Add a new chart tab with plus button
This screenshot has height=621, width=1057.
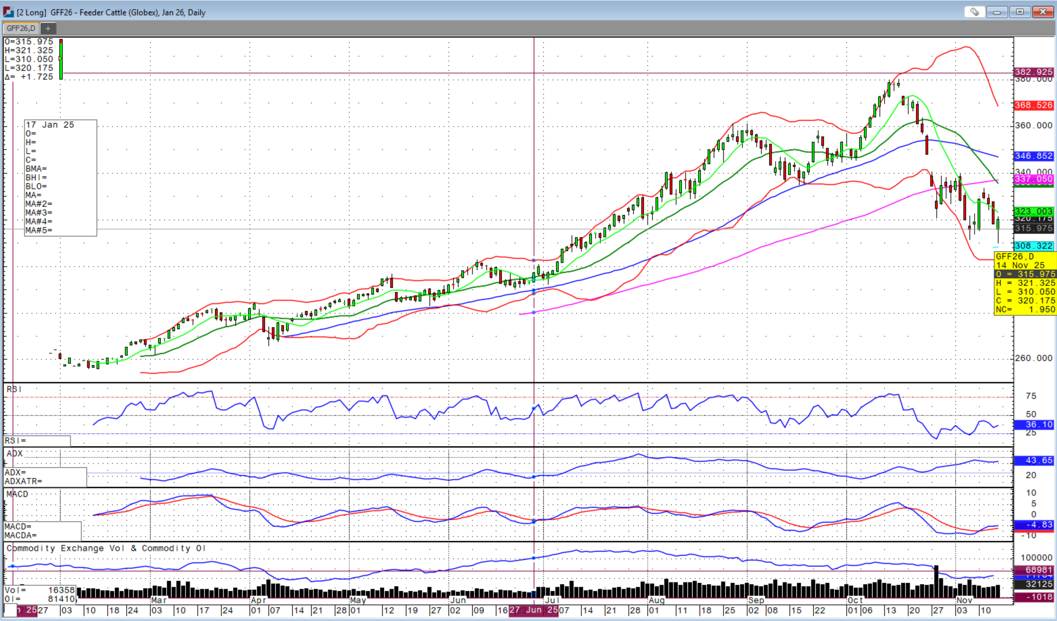(48, 28)
